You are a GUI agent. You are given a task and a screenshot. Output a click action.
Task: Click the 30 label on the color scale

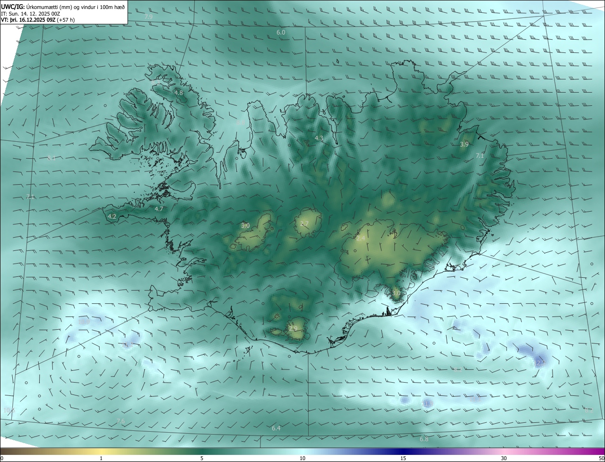(504, 458)
